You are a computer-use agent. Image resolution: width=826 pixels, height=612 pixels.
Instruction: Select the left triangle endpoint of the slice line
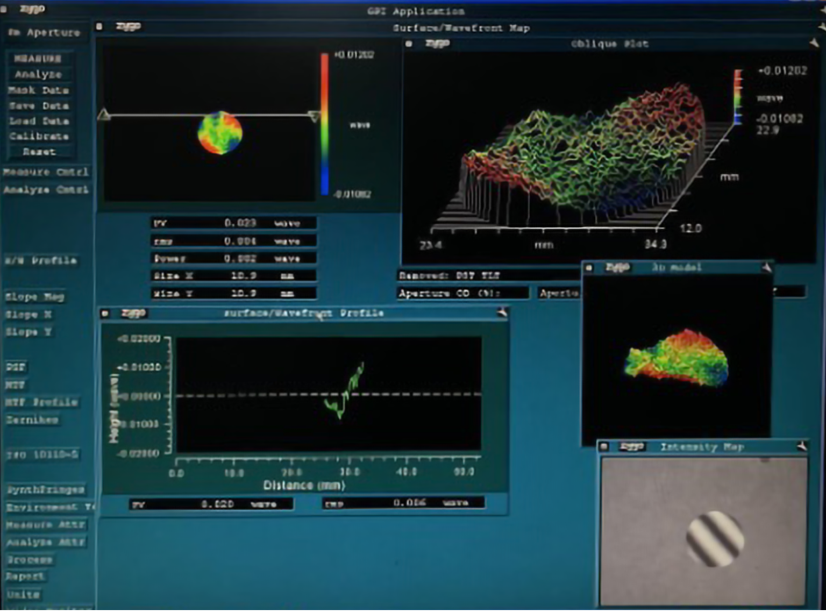pos(104,115)
